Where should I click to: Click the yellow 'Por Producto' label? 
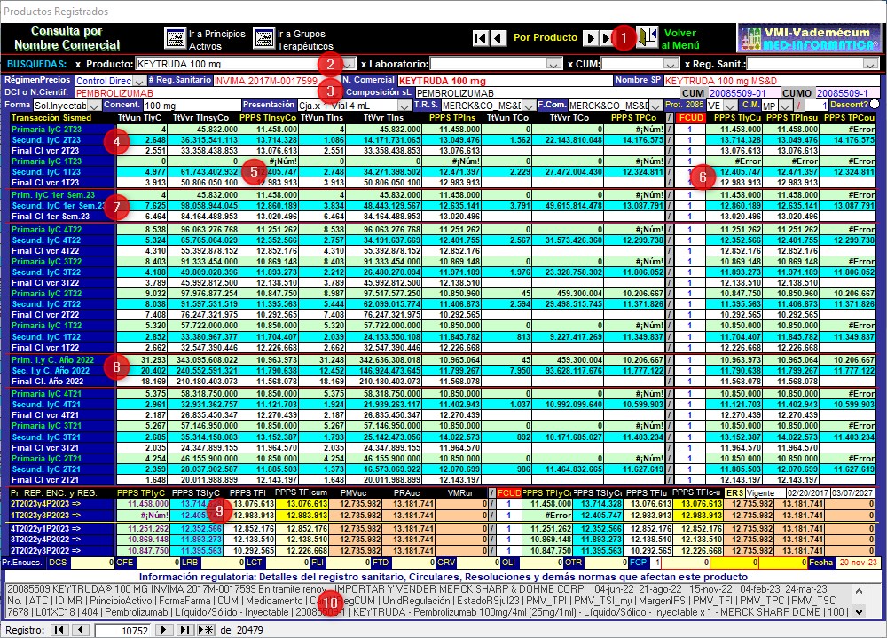click(x=546, y=37)
